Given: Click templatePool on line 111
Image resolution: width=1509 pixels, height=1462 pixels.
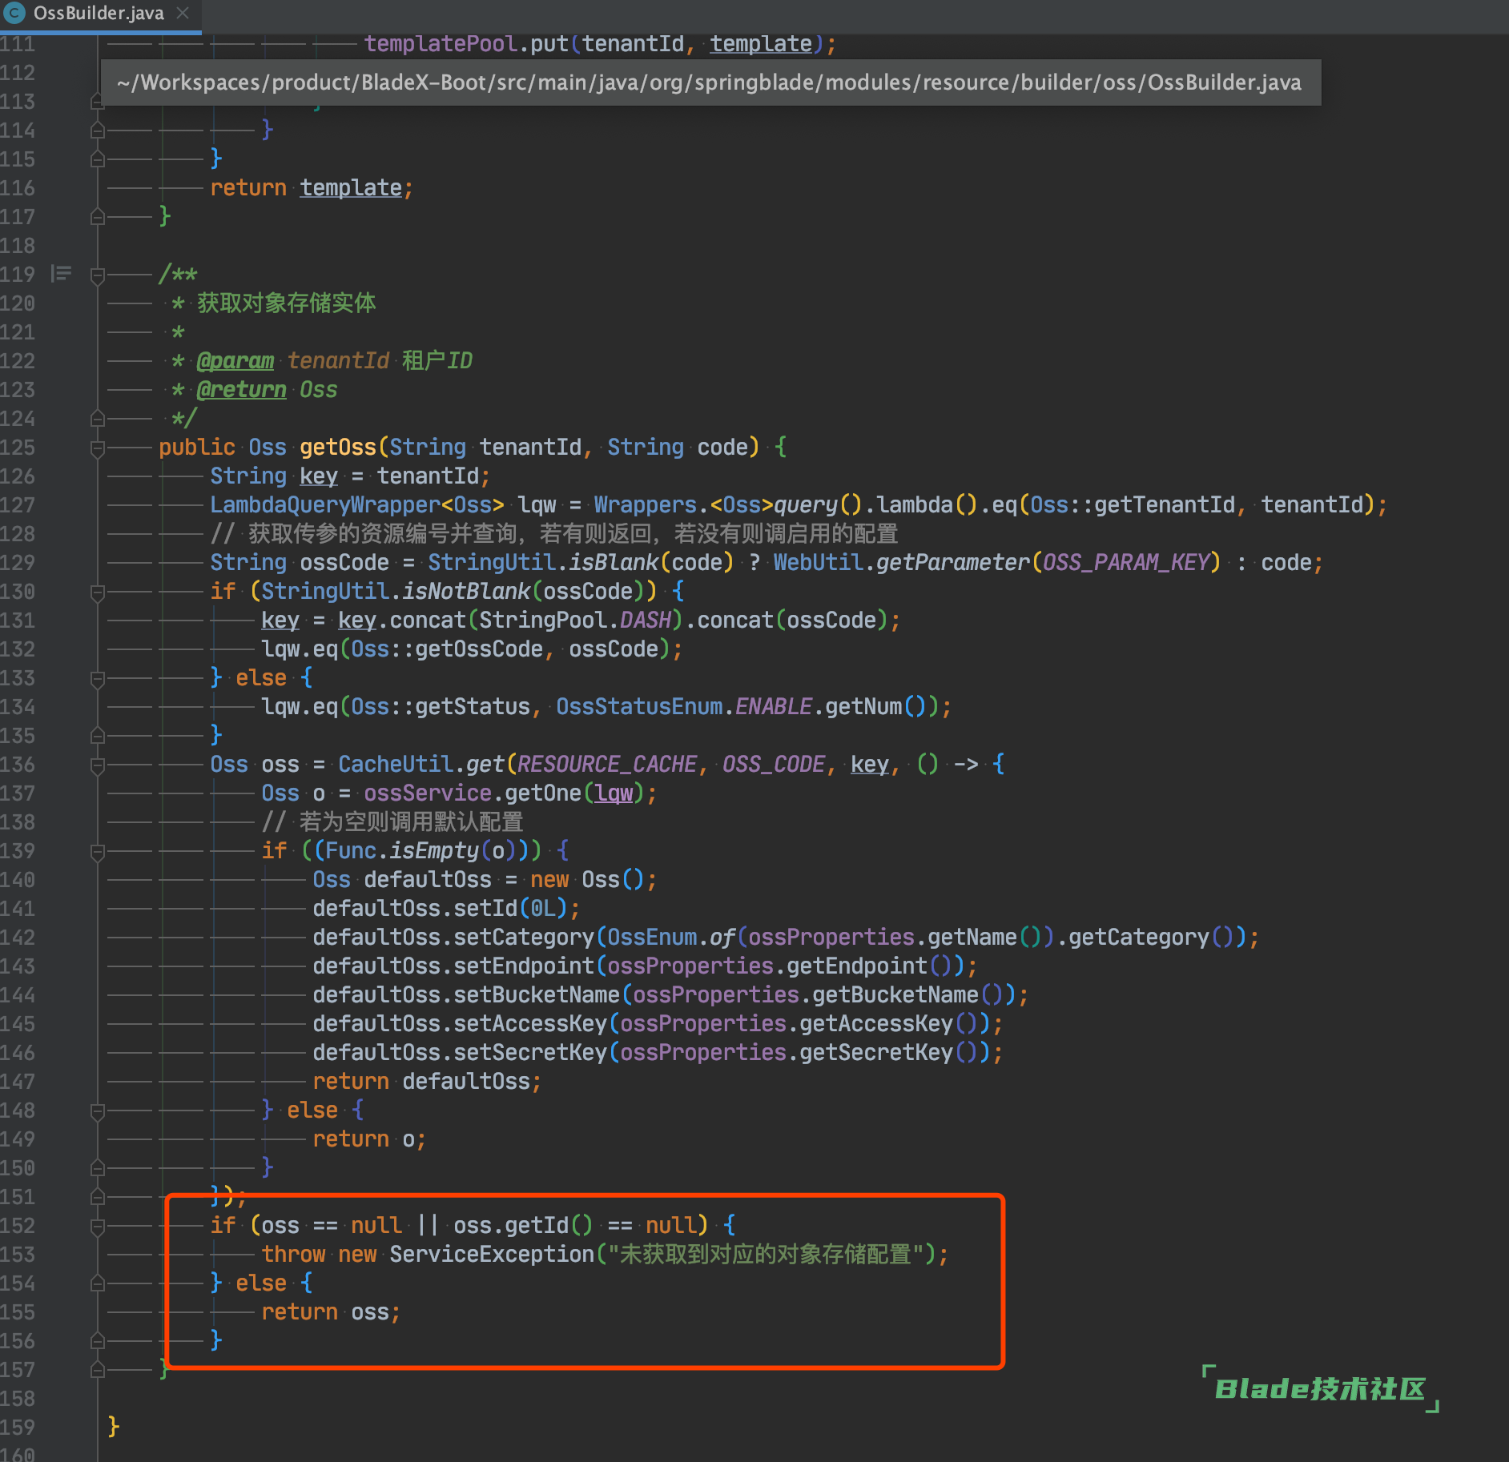Looking at the screenshot, I should pyautogui.click(x=441, y=44).
